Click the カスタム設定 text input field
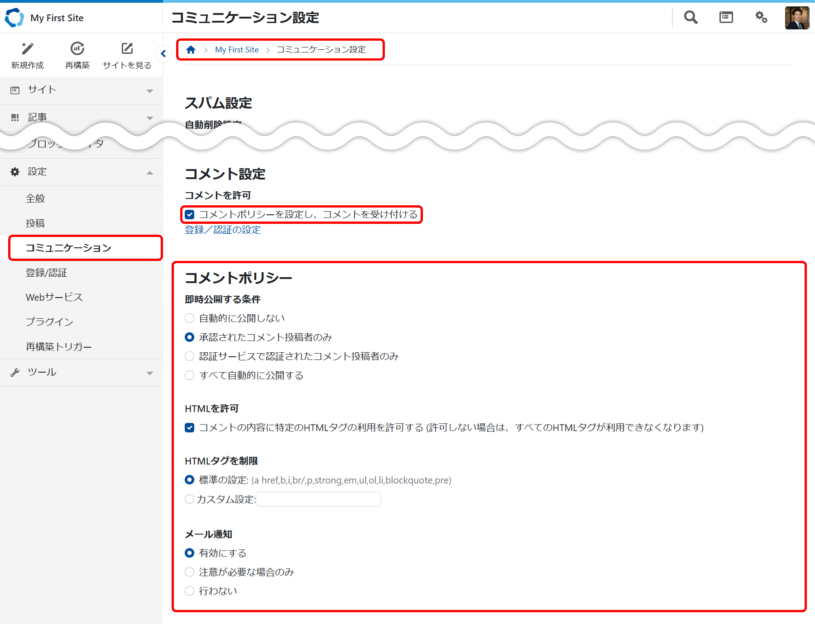The width and height of the screenshot is (815, 624). click(x=318, y=499)
